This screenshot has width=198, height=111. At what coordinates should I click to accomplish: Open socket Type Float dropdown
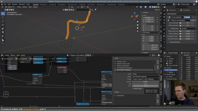(x=145, y=74)
